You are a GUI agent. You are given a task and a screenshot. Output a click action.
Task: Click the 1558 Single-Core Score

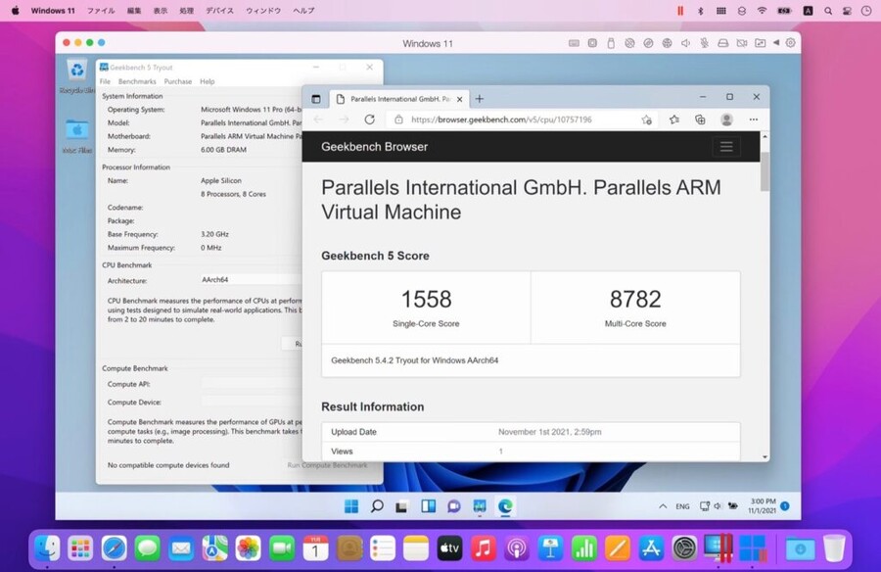(x=426, y=299)
